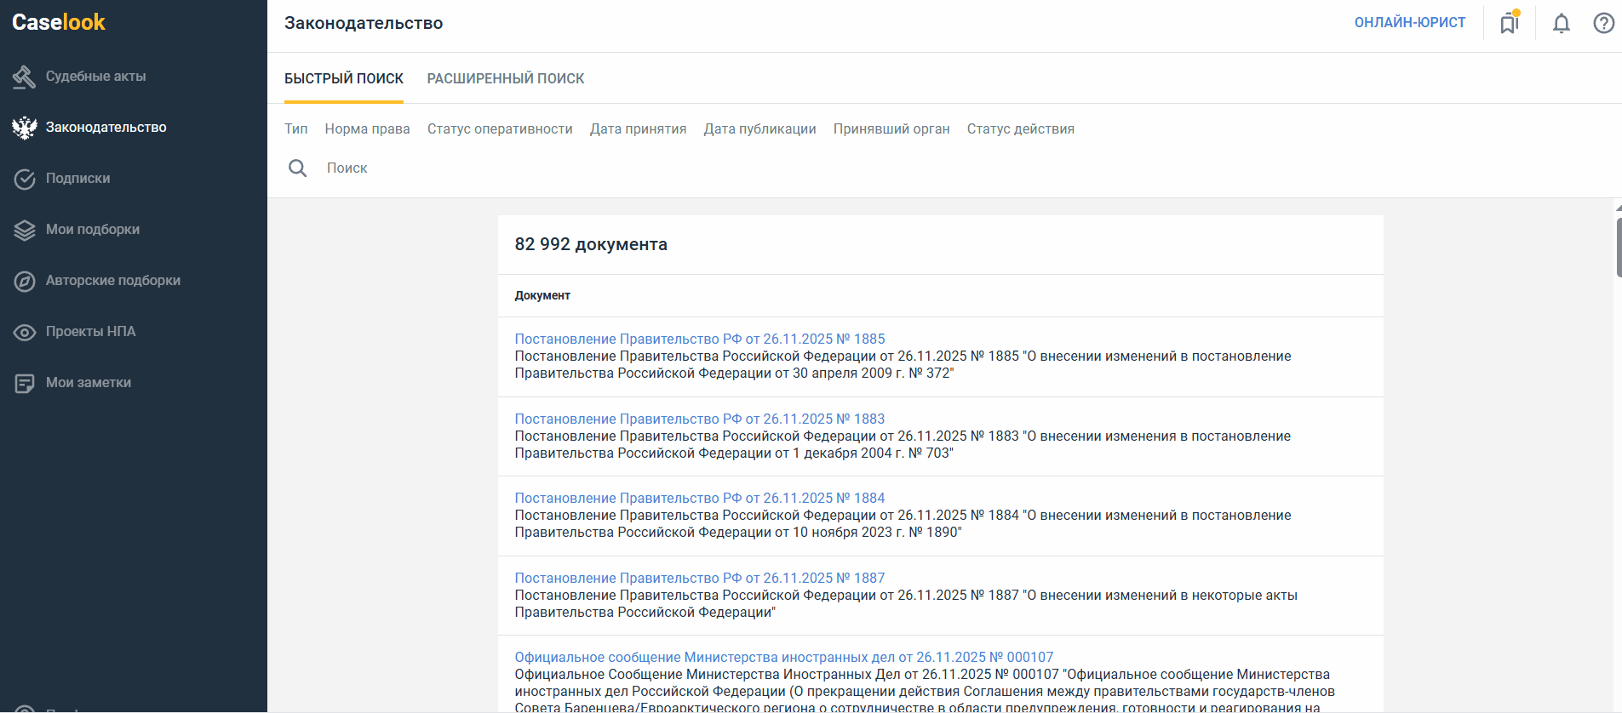Viewport: 1622px width, 713px height.
Task: Open the Мои заметки note icon
Action: [25, 383]
